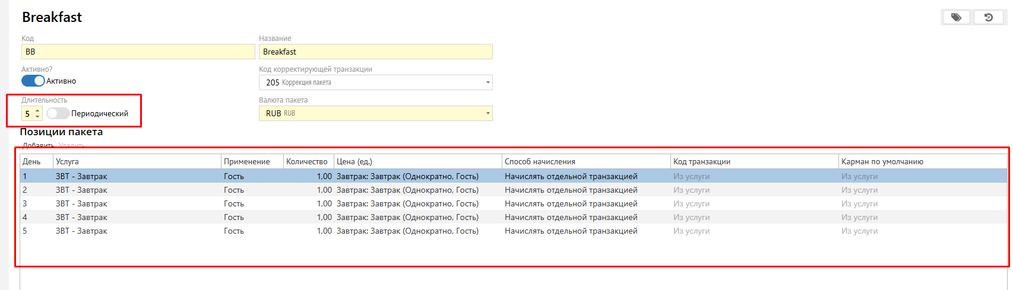Image resolution: width=1013 pixels, height=290 pixels.
Task: Click the tag icon button
Action: point(956,18)
